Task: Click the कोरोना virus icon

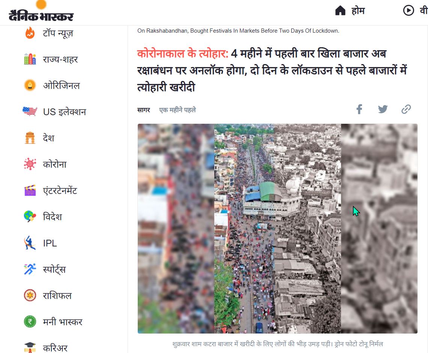Action: coord(30,164)
